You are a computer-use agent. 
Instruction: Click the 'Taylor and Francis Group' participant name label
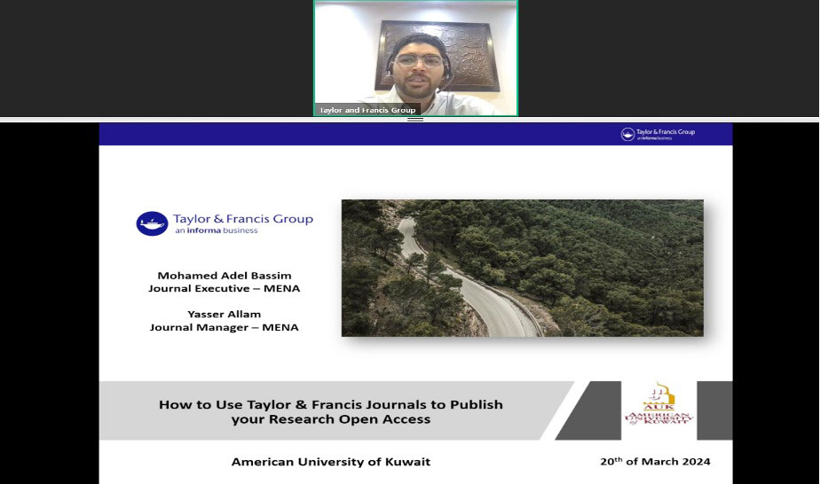[x=367, y=110]
